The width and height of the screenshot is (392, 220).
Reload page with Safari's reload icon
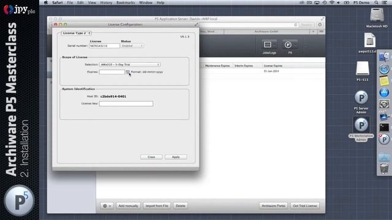point(296,24)
